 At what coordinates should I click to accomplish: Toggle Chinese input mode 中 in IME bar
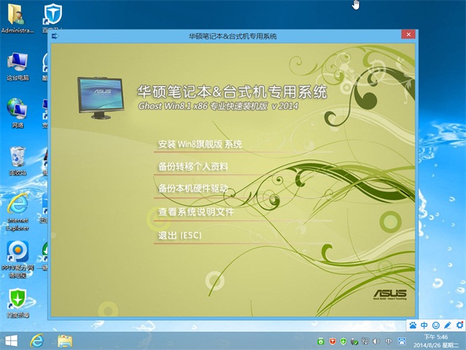tap(424, 324)
